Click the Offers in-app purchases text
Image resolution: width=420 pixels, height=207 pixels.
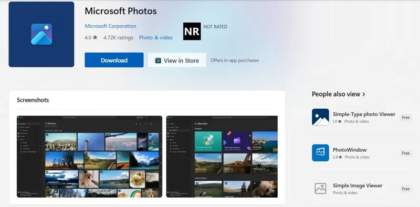pos(235,60)
